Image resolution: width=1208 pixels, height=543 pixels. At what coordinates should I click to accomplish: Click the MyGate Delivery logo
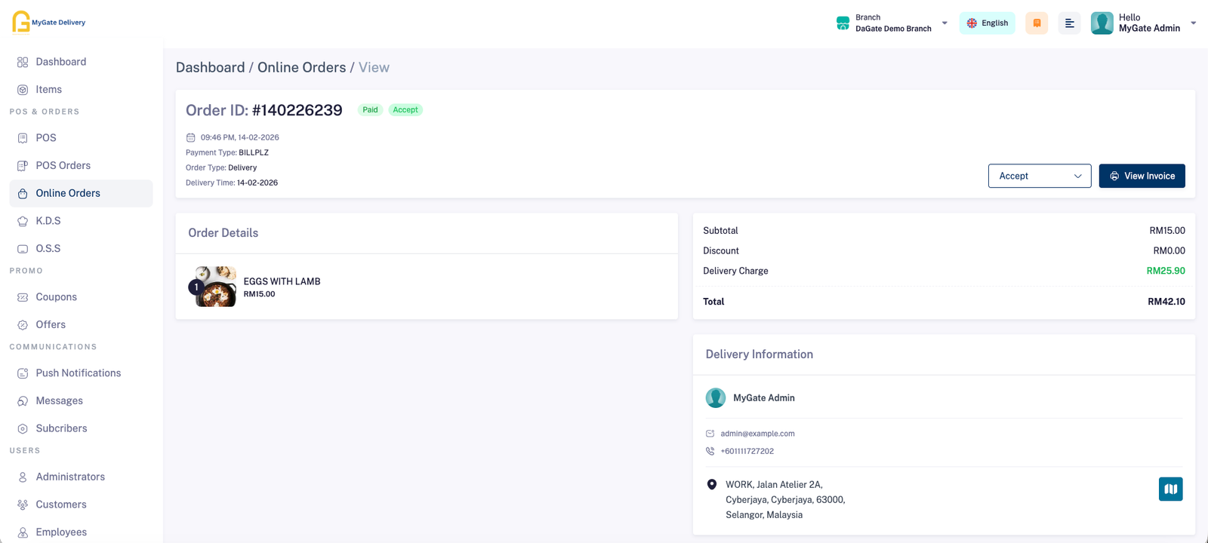tap(49, 22)
